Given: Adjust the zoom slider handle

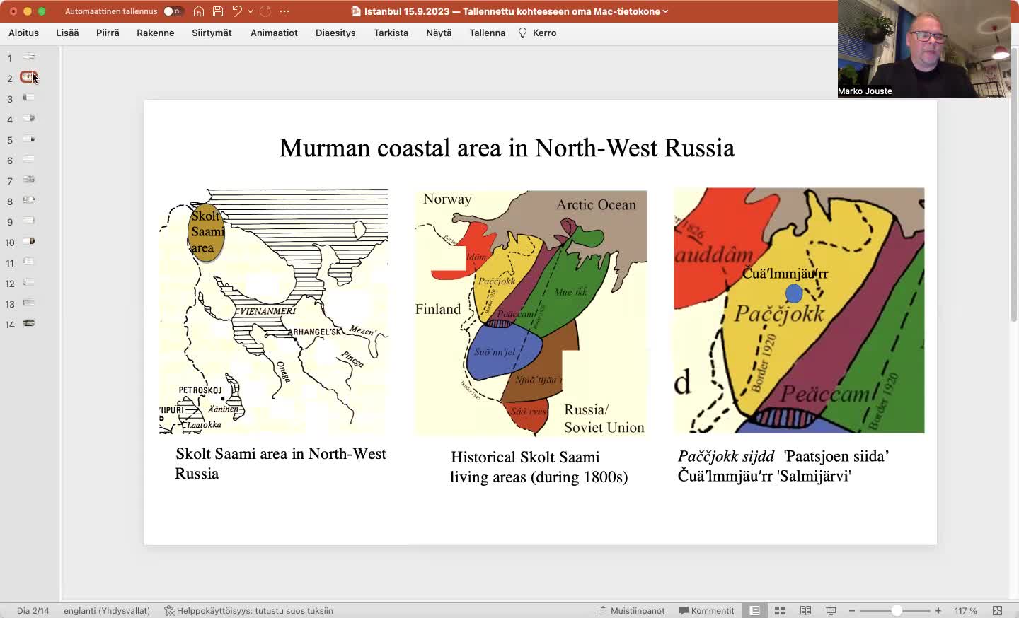Looking at the screenshot, I should tap(897, 610).
